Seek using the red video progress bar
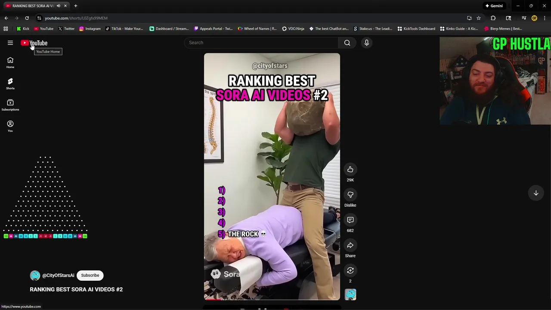 click(272, 299)
